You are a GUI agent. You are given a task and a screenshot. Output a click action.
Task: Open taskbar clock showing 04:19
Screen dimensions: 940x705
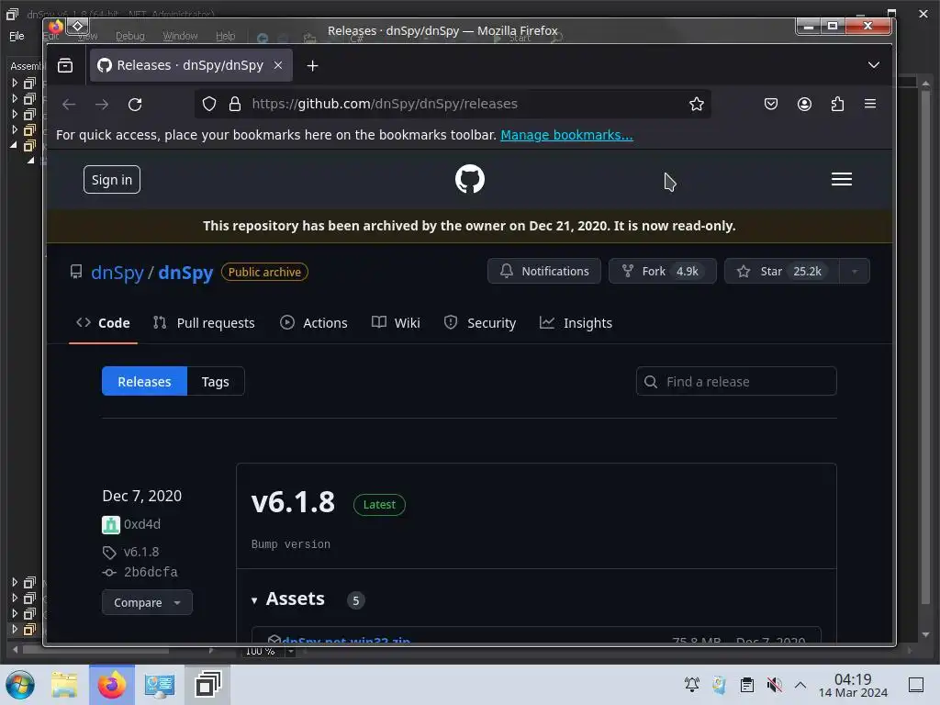(853, 685)
